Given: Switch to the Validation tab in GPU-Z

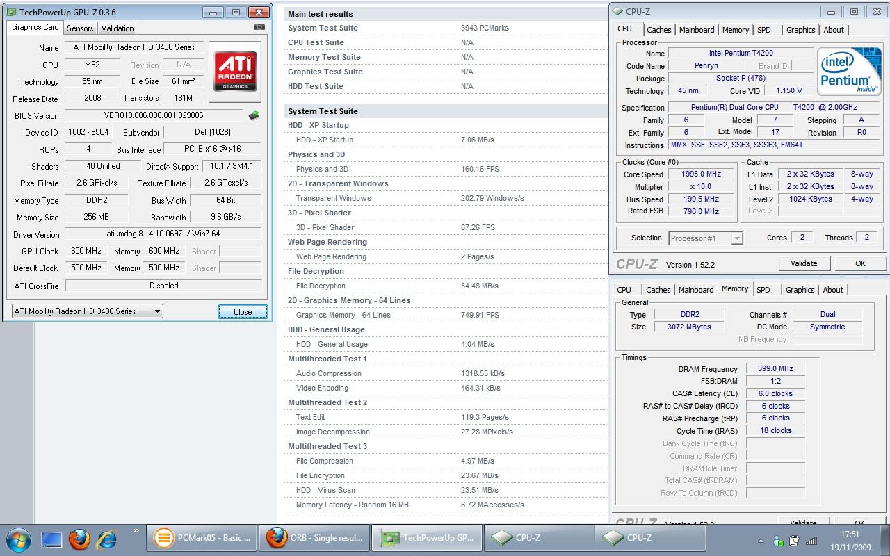Looking at the screenshot, I should [x=117, y=28].
